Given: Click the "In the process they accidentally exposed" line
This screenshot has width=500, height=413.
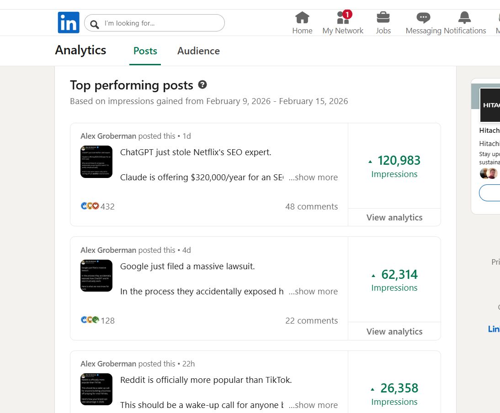Looking at the screenshot, I should click(202, 291).
